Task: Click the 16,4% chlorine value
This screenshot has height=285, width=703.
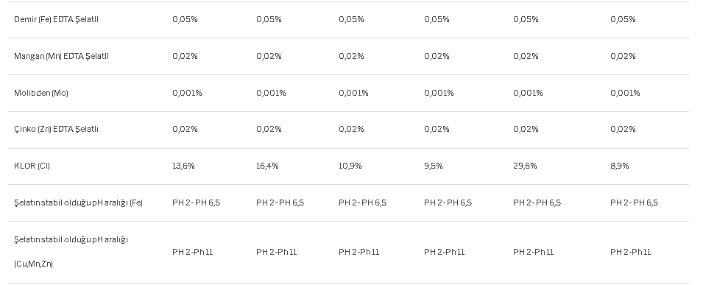Action: tap(267, 166)
